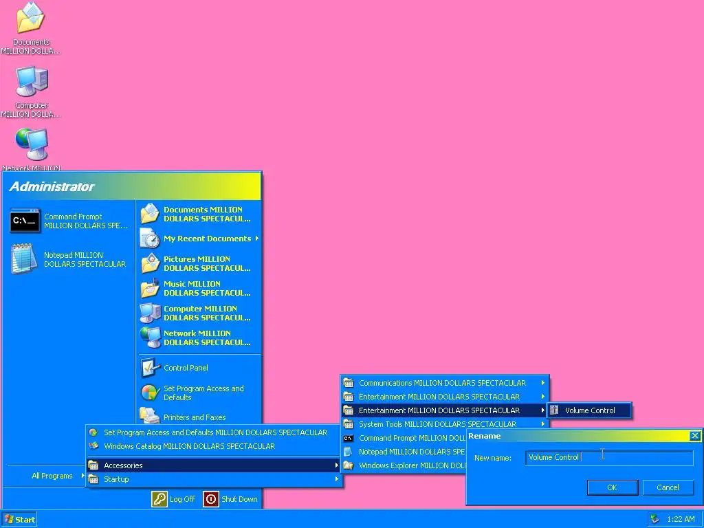Click Pictures MILLION DOLLARS label
Screen dimensions: 704x528
(207, 263)
